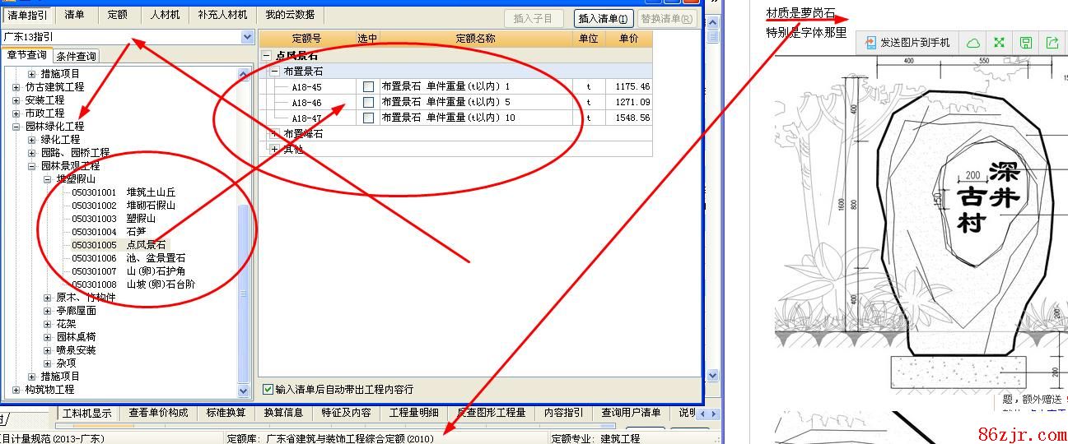This screenshot has width=1068, height=444.
Task: Open the 广东13指引 dropdown
Action: pos(247,37)
